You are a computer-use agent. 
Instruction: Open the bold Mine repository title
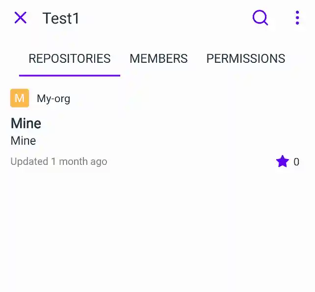coord(26,123)
